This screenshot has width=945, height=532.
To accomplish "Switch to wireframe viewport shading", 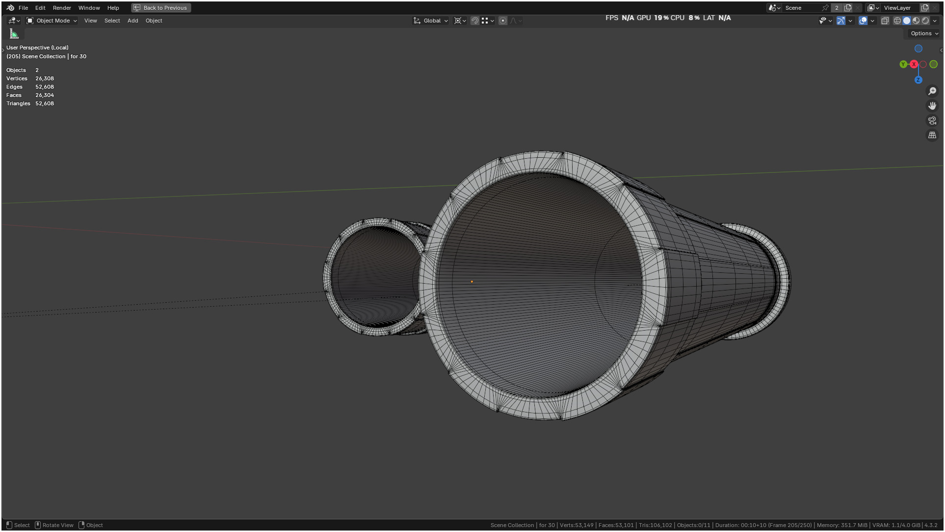I will (x=897, y=21).
